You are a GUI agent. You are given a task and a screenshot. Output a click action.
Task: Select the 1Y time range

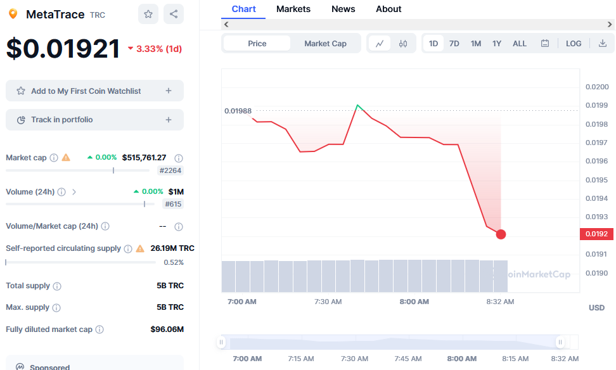click(497, 44)
